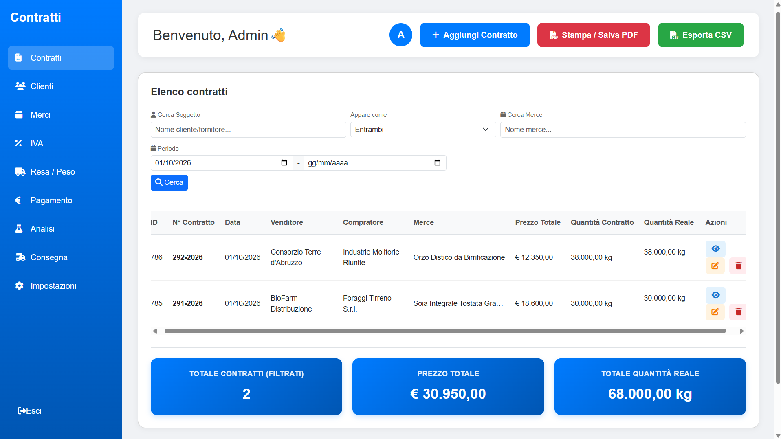The image size is (781, 439).
Task: View contract 291-2026 with the eye icon
Action: (715, 295)
